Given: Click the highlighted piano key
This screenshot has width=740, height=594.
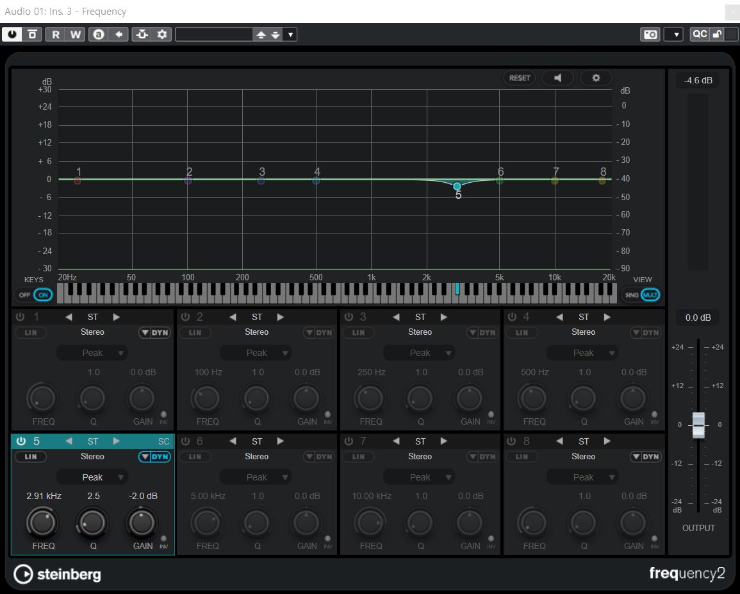Looking at the screenshot, I should pyautogui.click(x=457, y=289).
